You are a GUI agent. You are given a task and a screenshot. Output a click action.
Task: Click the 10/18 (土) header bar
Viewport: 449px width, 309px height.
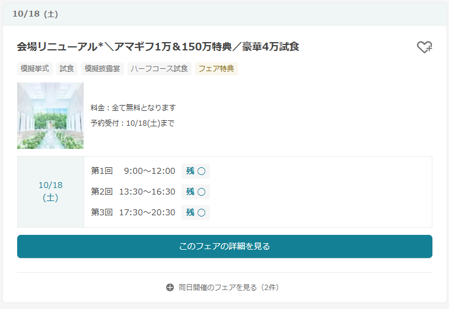(x=224, y=14)
